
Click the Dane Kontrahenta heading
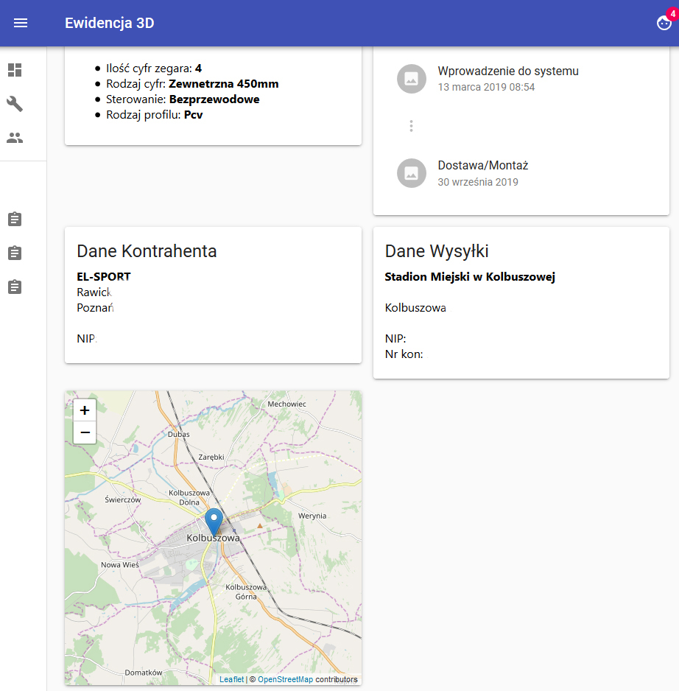pos(147,250)
